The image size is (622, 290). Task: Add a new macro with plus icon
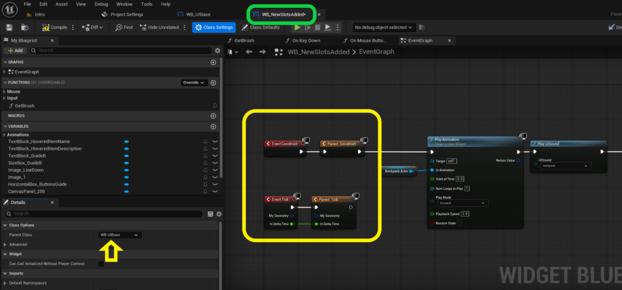tap(213, 116)
